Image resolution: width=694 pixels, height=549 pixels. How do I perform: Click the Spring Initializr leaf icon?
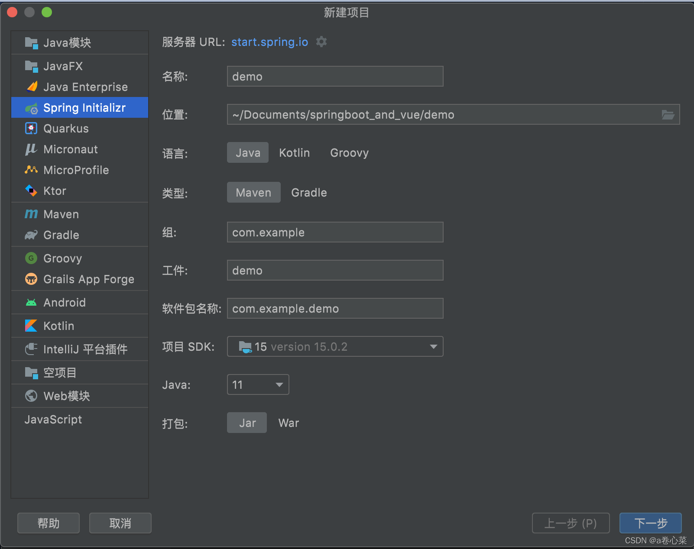pos(32,108)
